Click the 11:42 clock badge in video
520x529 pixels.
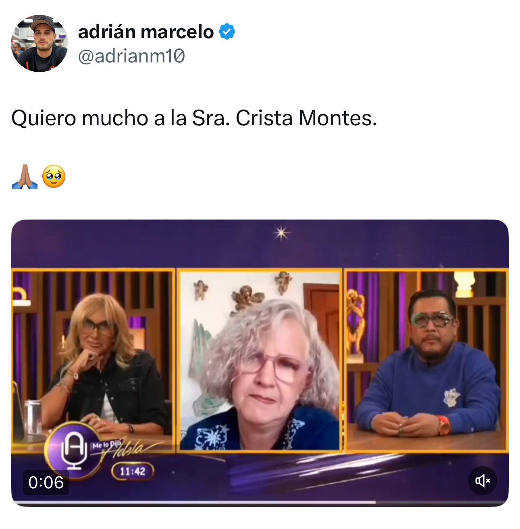pos(133,471)
